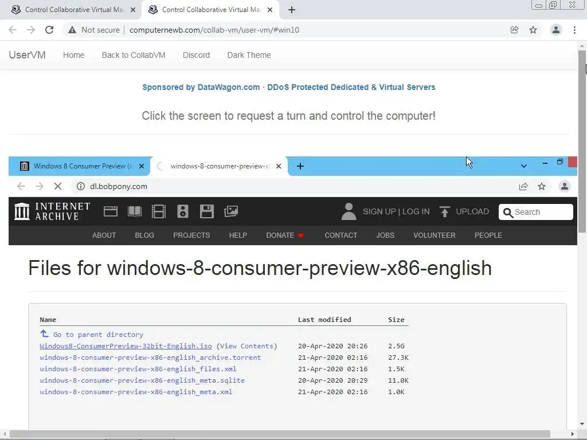Viewport: 587px width, 440px height.
Task: Open Internet Archive Texts book icon
Action: 134,211
